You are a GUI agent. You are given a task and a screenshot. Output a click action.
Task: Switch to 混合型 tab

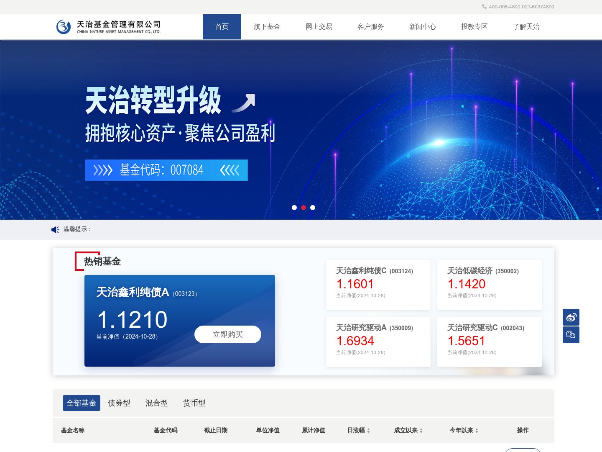tap(157, 403)
